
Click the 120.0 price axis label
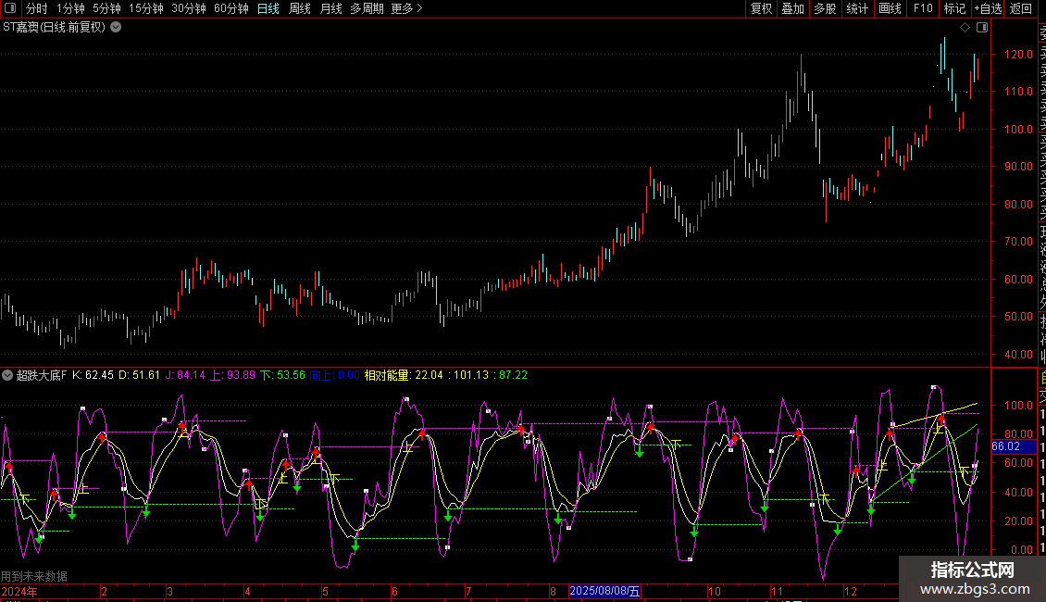(x=1018, y=54)
